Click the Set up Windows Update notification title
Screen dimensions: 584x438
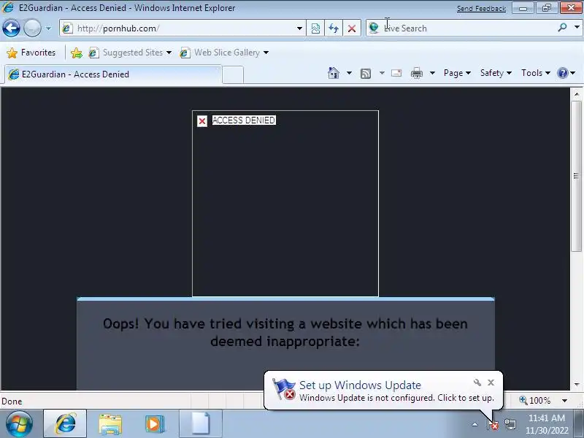click(x=360, y=385)
